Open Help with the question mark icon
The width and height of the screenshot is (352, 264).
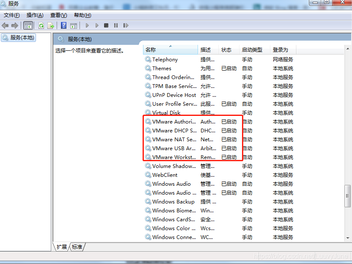64,25
